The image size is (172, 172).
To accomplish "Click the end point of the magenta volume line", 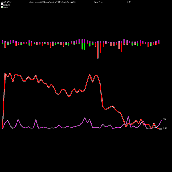I will pyautogui.click(x=162, y=120).
